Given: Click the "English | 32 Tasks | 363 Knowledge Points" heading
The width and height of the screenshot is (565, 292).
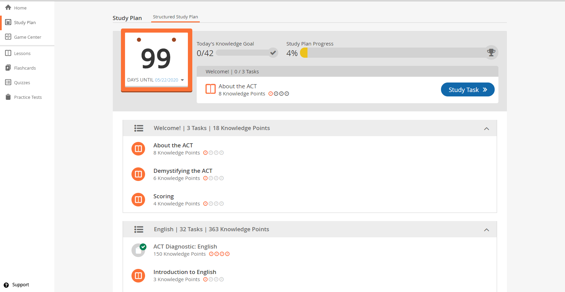Looking at the screenshot, I should (211, 229).
